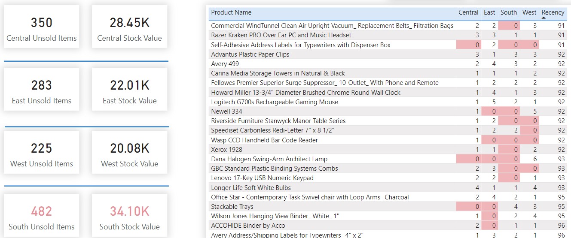
Task: Click the Commercial WindTunnel Clean Air Upright Vacuum row
Action: [388, 26]
